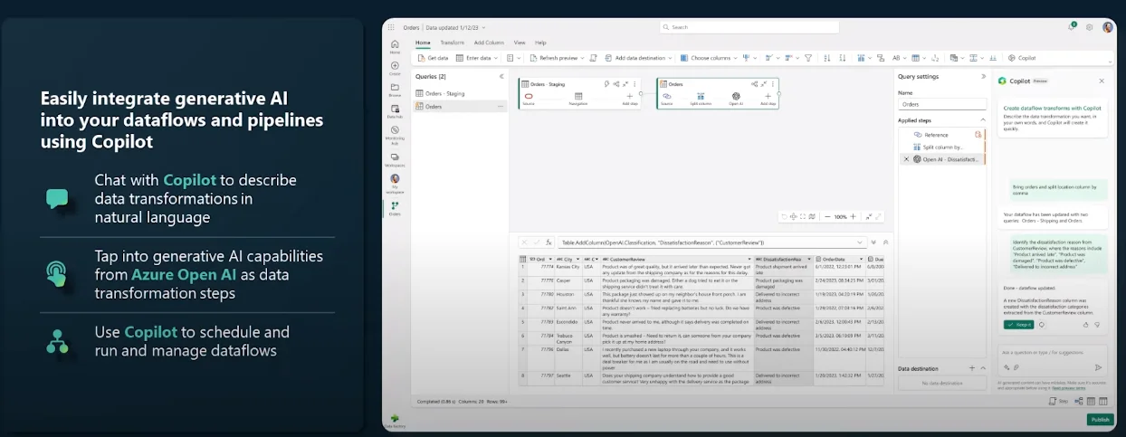Viewport: 1126px width, 437px height.
Task: Click the query Name field containing Orders
Action: [x=941, y=104]
